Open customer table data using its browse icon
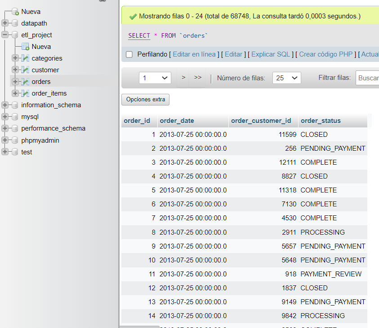 point(25,70)
